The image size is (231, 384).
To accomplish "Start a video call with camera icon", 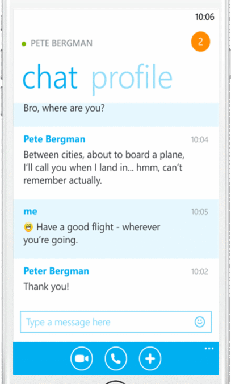I will [81, 358].
